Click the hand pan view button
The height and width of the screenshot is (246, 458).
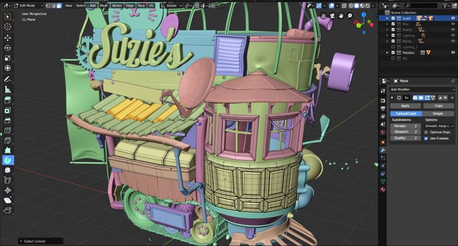pos(341,16)
